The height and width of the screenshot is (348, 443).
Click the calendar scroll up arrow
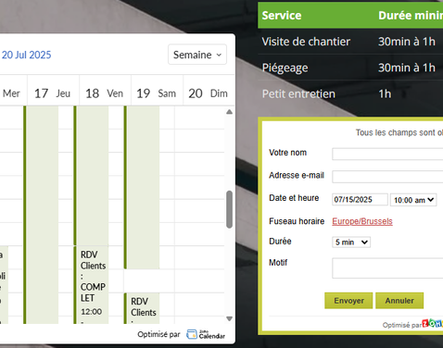(x=229, y=112)
